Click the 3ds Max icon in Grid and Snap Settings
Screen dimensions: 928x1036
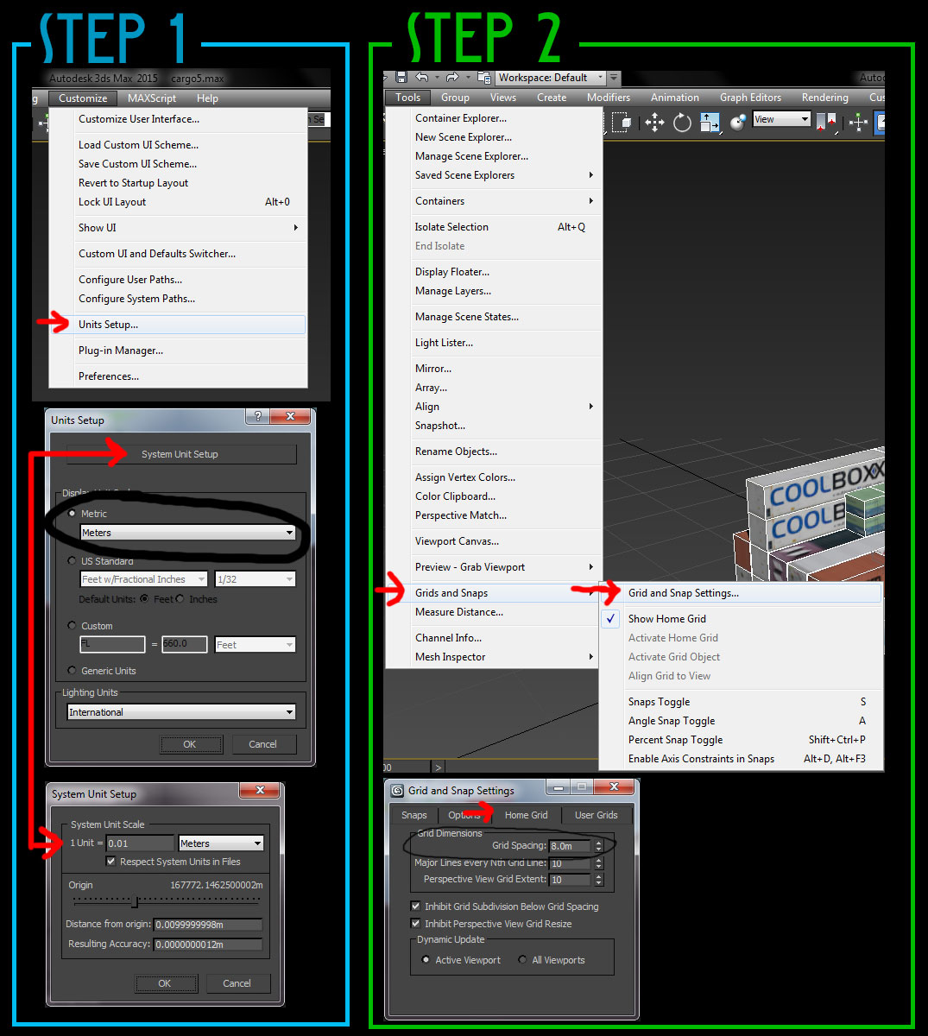(x=397, y=790)
